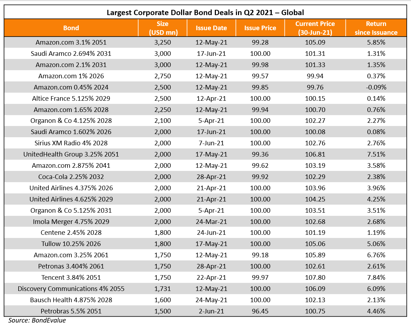Select the issue price '99.28'

tap(260, 42)
